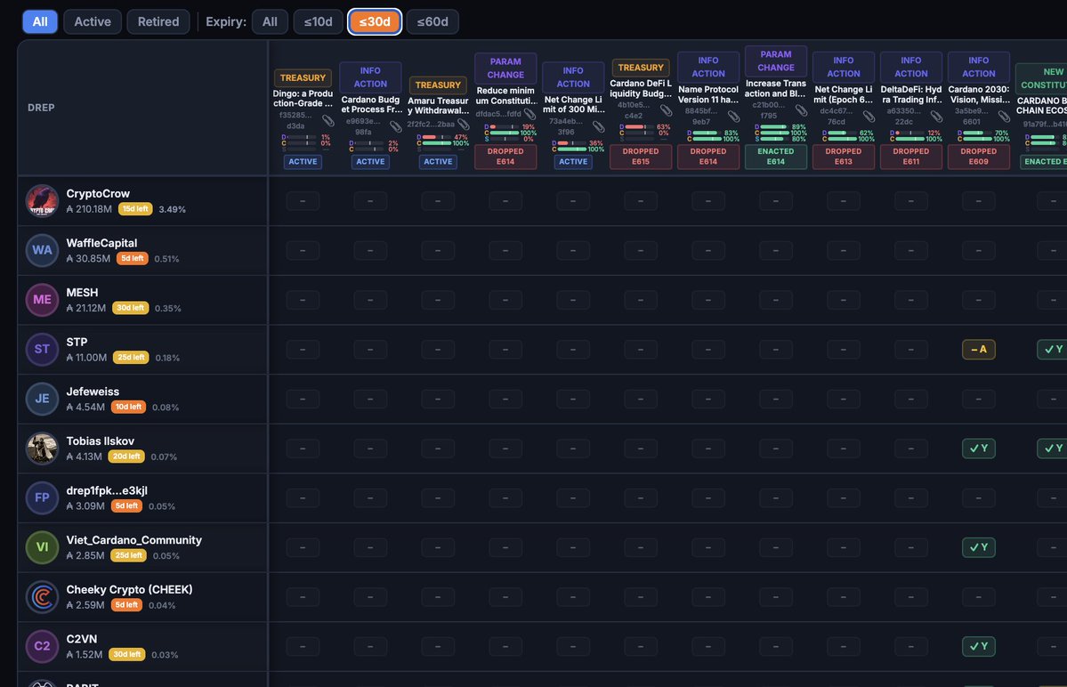The image size is (1067, 687).
Task: Click PARAM CHANGE tag on Reduce minimum proposal
Action: [x=505, y=68]
